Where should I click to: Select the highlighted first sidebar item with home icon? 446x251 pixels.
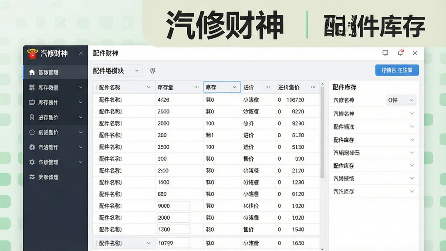click(55, 72)
